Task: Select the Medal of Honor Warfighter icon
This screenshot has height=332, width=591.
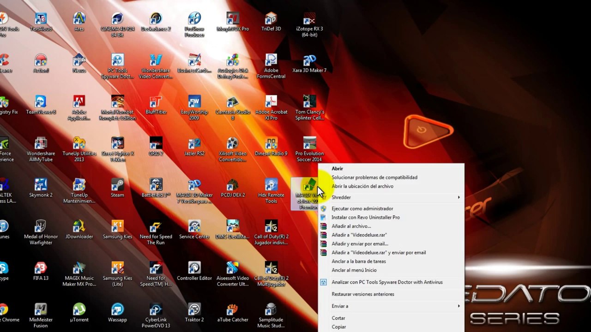Action: tap(41, 232)
